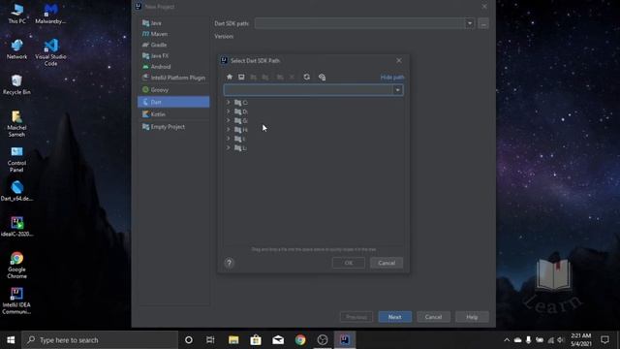Click Previous in New Project window
The width and height of the screenshot is (620, 349).
[x=356, y=317]
